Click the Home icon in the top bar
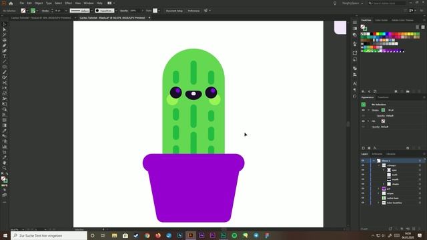 11,3
